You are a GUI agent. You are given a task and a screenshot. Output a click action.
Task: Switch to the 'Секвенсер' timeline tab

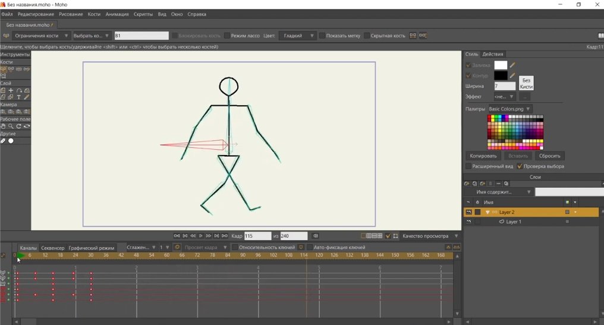[53, 248]
